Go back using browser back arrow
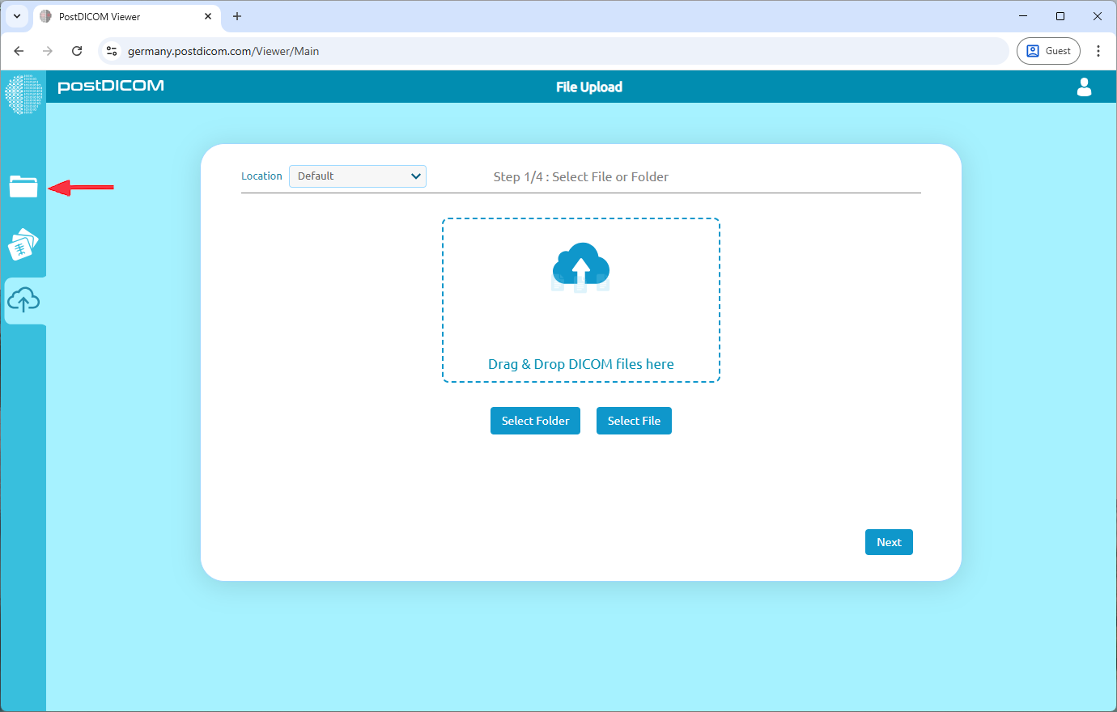This screenshot has height=712, width=1117. click(19, 51)
